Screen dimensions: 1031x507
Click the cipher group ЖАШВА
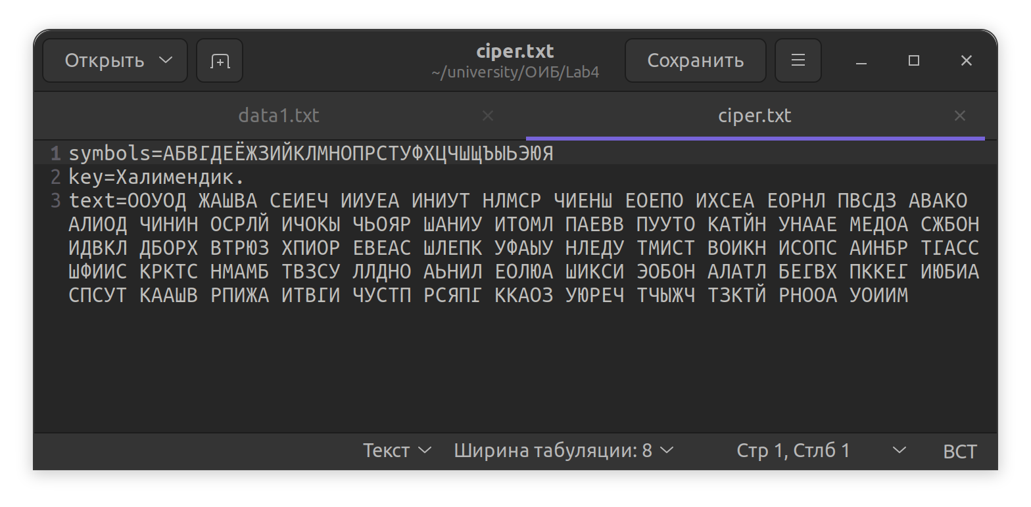pos(228,201)
